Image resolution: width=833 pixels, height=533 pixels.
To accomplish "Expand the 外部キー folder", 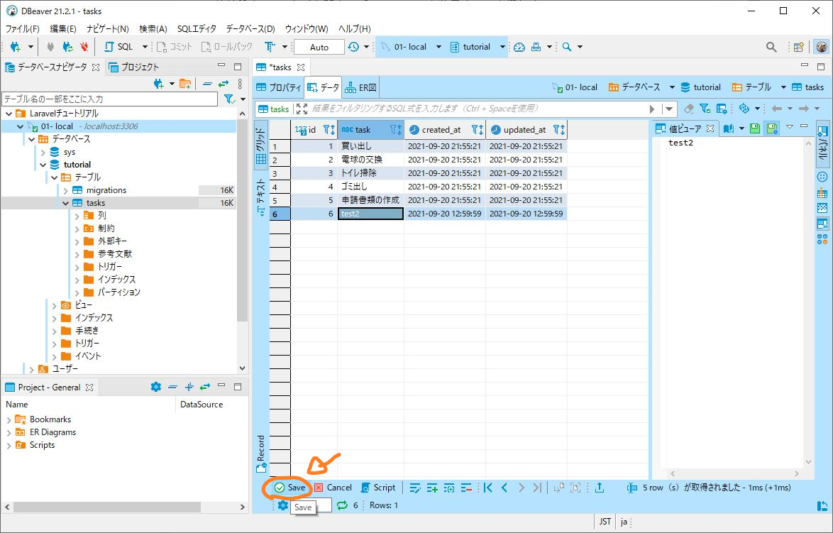I will pos(77,241).
